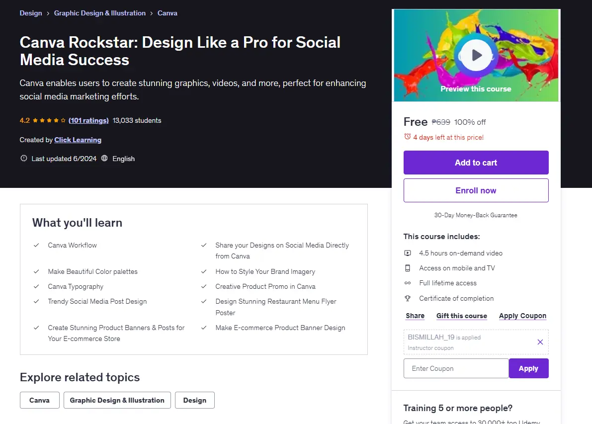Viewport: 592px width, 424px height.
Task: Click the 'What you'll learn' heading
Action: [x=77, y=223]
